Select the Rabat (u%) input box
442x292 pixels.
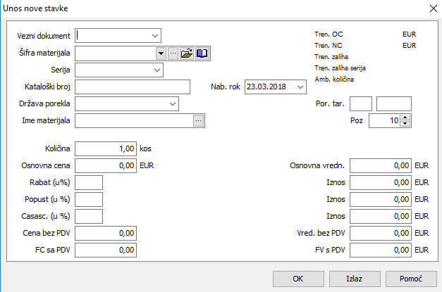point(89,183)
